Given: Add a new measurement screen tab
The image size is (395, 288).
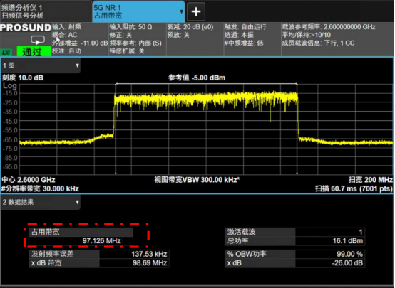Looking at the screenshot, I should pos(196,11).
